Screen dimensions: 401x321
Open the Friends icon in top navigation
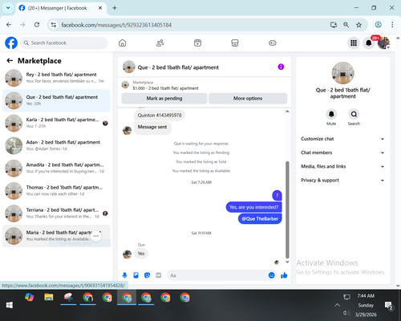(x=160, y=43)
